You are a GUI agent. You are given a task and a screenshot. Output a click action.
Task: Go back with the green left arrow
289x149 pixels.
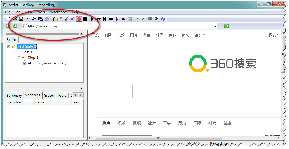(x=8, y=26)
